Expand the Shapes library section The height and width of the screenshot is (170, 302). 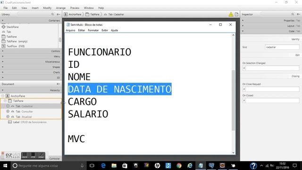click(31, 67)
